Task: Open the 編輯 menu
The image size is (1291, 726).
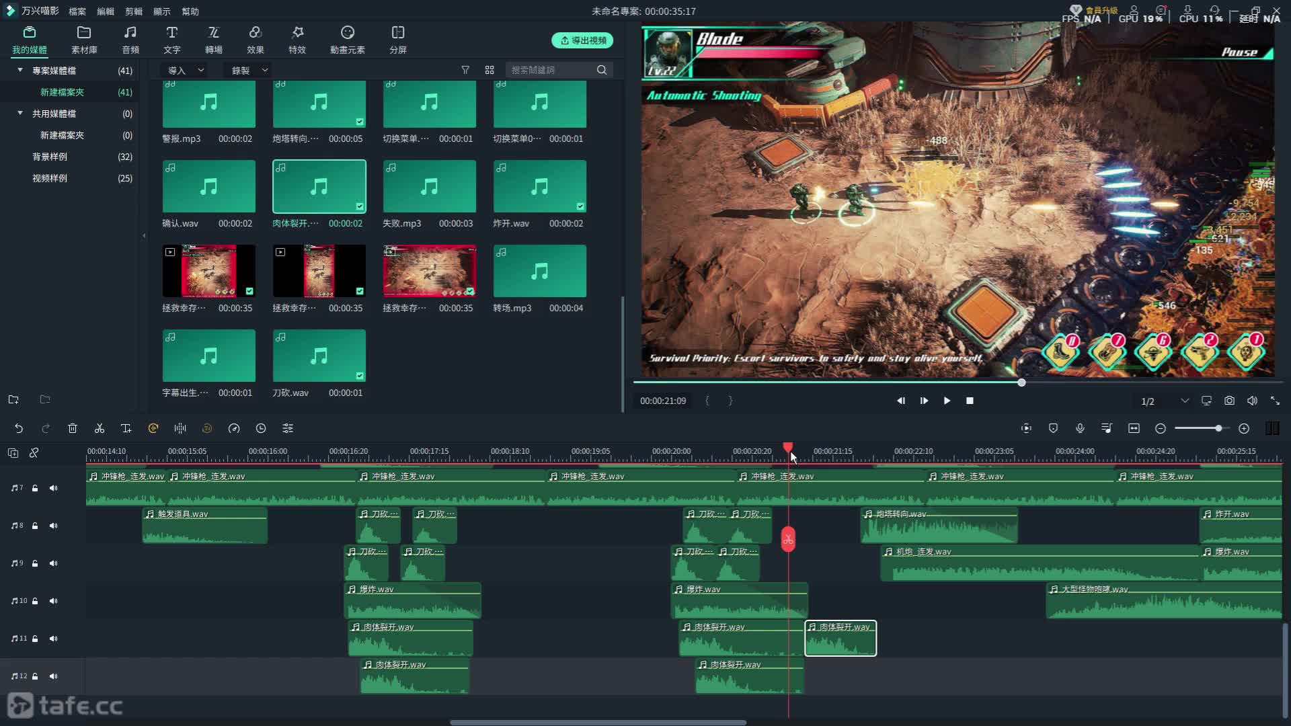Action: [106, 11]
